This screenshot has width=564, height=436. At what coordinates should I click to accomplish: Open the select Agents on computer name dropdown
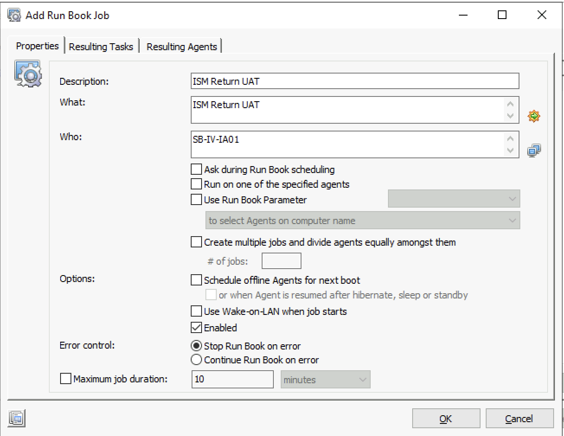click(363, 221)
